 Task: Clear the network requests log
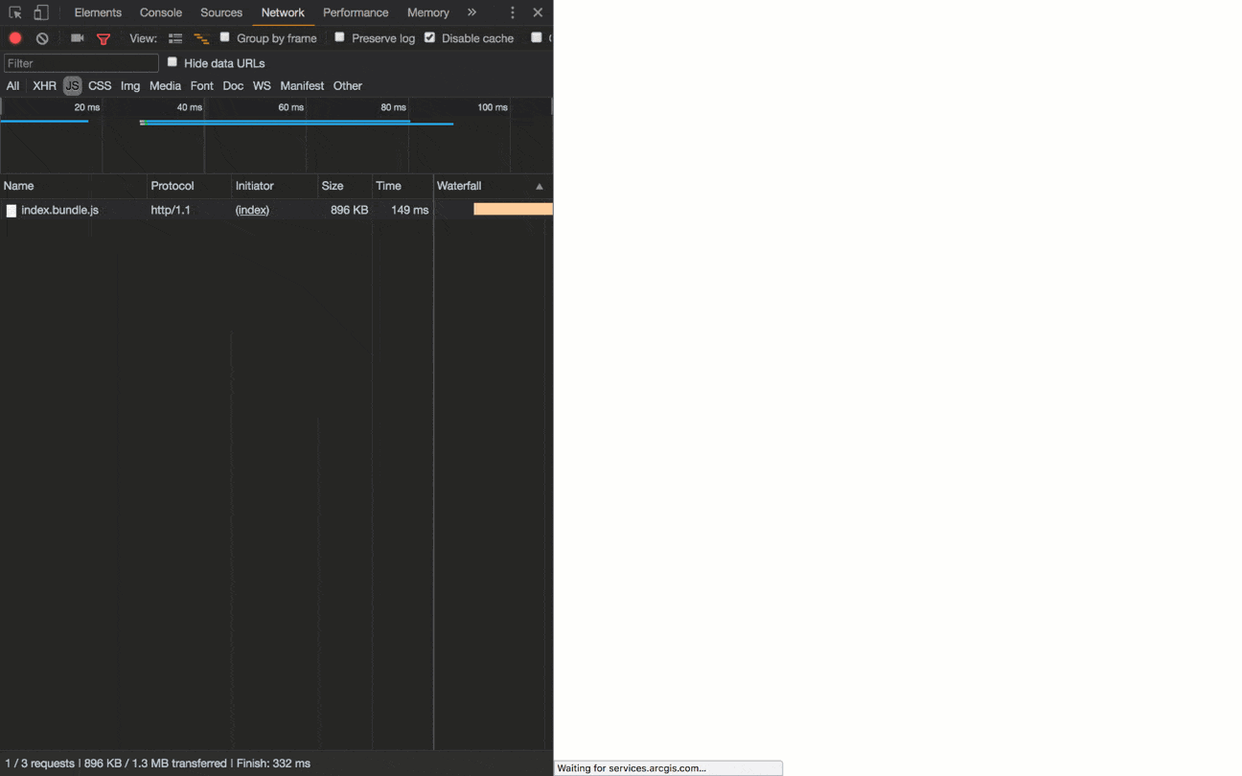(41, 37)
